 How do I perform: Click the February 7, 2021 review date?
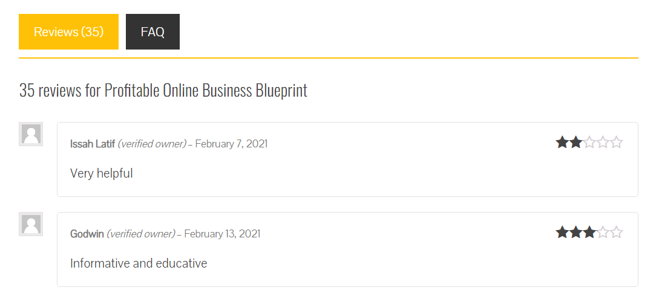[231, 144]
